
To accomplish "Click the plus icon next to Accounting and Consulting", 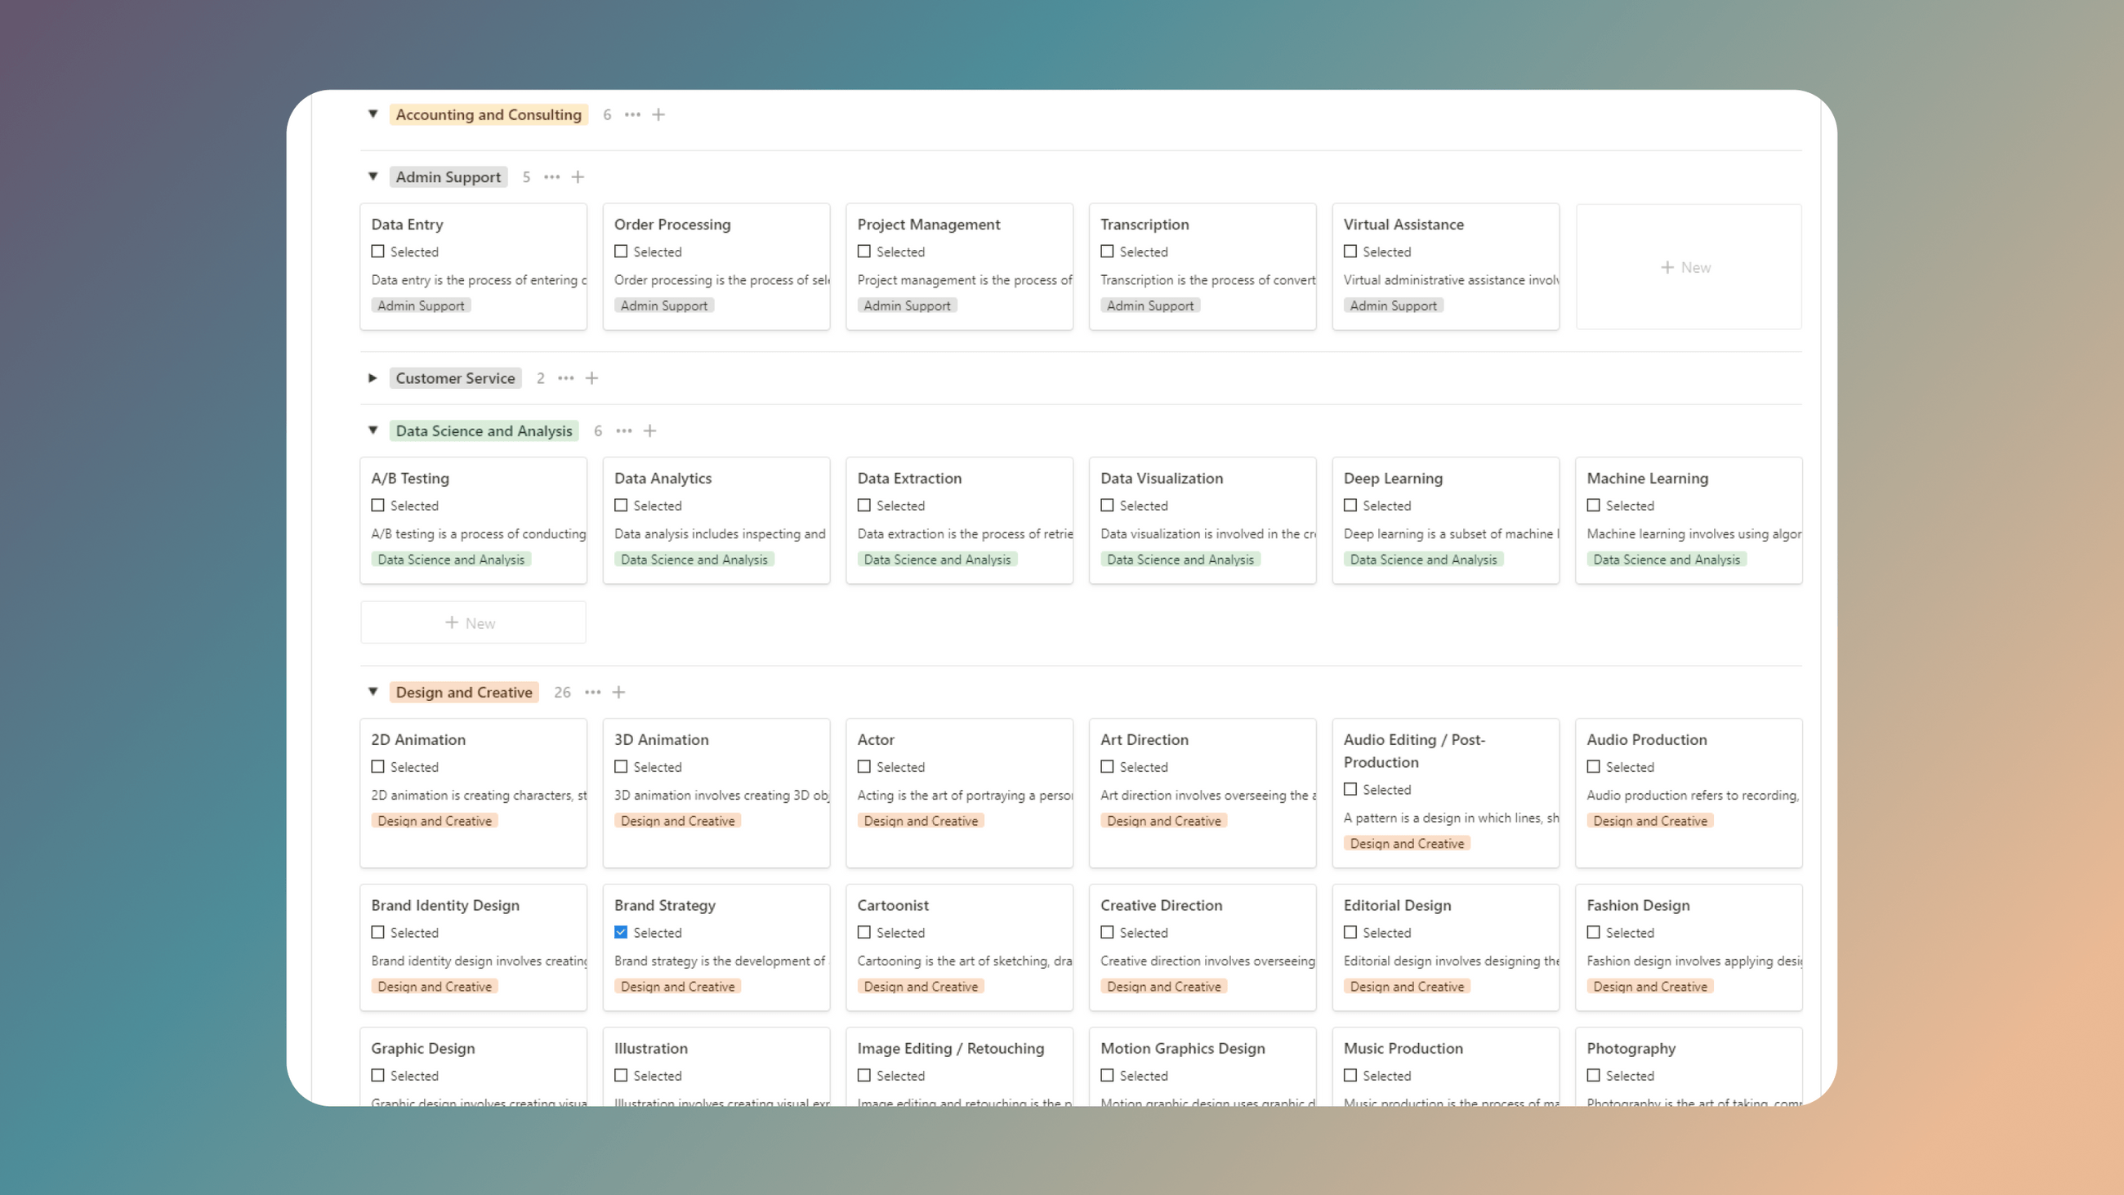I will pos(658,114).
